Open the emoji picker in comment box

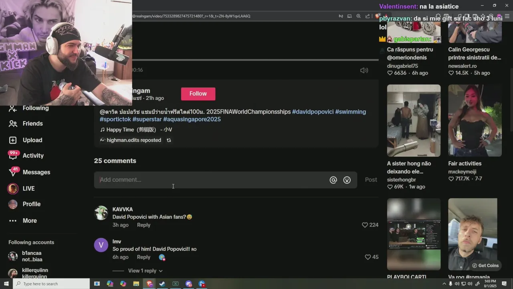click(x=347, y=180)
